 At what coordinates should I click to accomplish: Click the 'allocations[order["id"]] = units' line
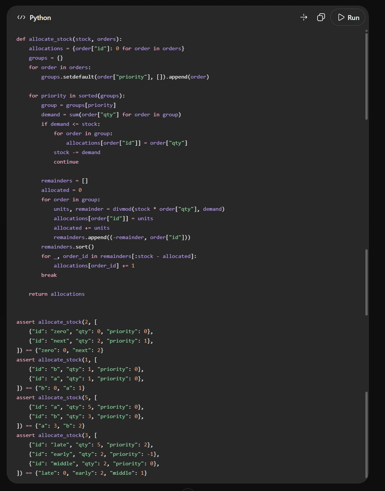[103, 218]
